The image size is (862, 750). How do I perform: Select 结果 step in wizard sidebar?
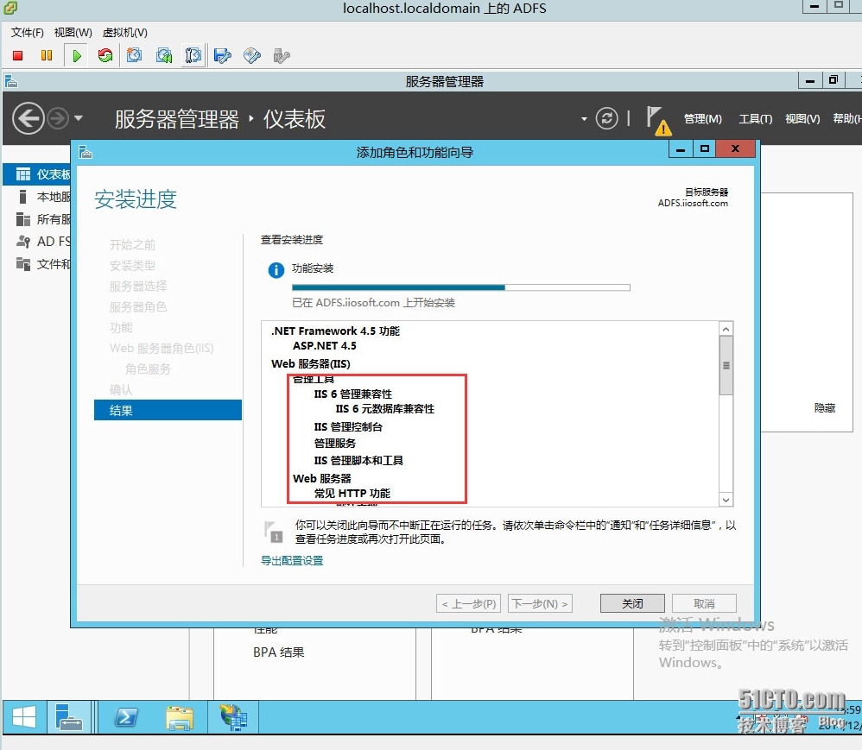pyautogui.click(x=168, y=410)
